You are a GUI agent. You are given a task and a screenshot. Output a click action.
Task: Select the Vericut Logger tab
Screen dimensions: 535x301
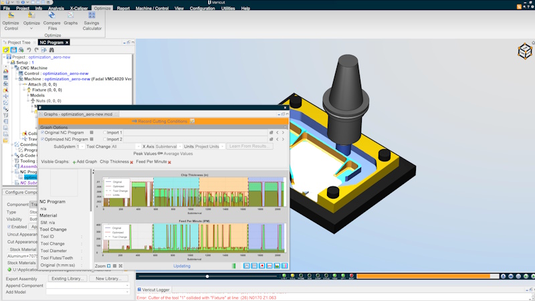point(153,290)
